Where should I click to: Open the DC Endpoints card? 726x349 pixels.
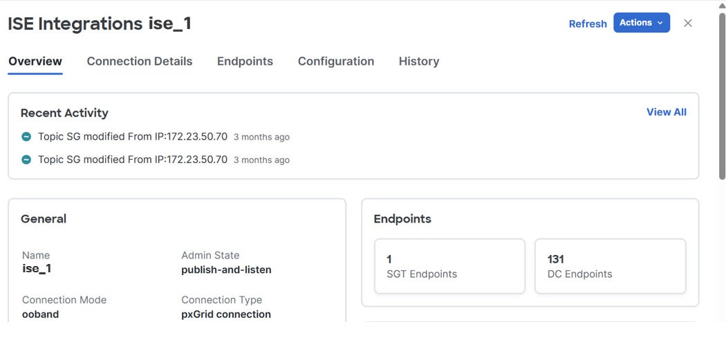tap(611, 266)
